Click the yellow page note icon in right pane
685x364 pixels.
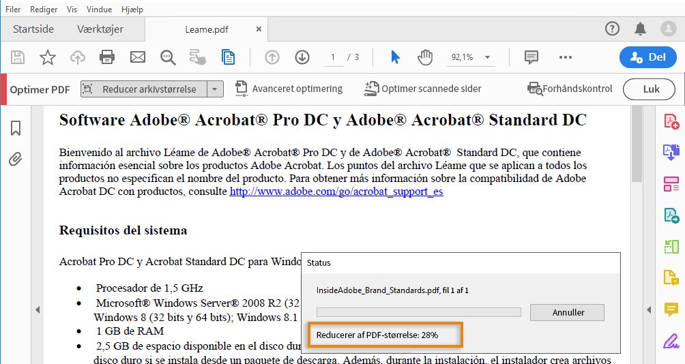tap(671, 277)
